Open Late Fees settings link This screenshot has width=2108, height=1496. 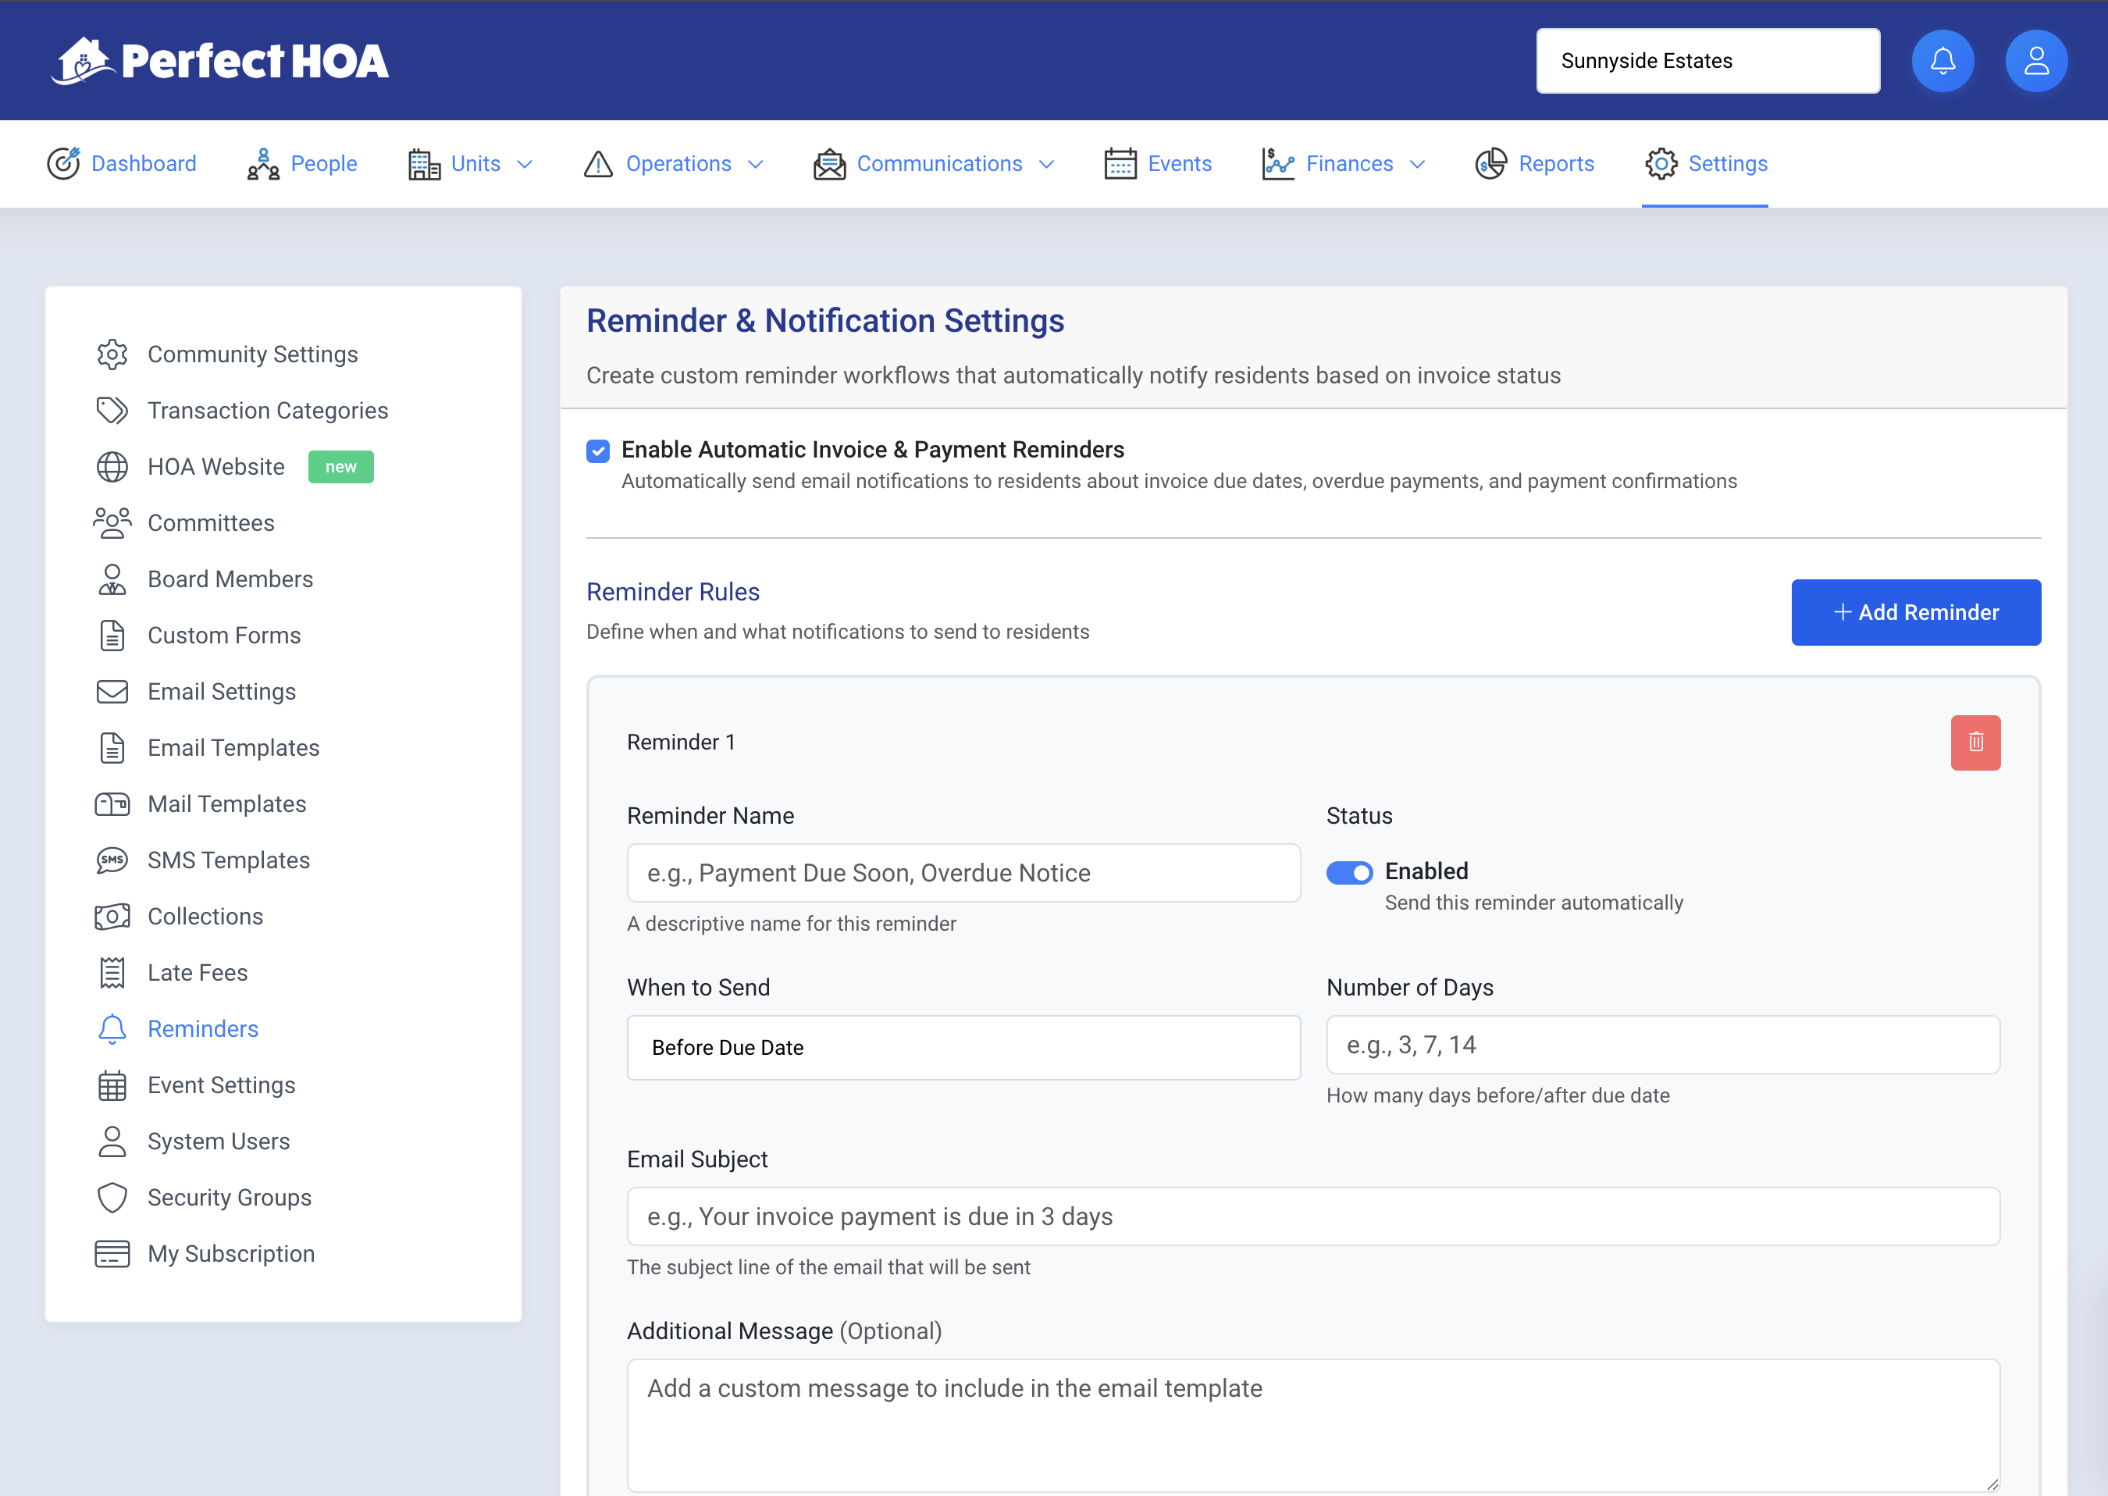(197, 973)
